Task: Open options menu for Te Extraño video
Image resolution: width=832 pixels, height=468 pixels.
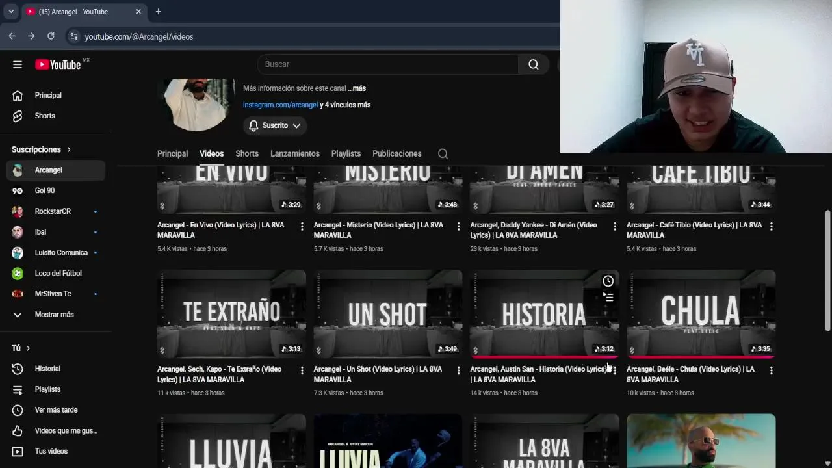Action: [x=302, y=370]
